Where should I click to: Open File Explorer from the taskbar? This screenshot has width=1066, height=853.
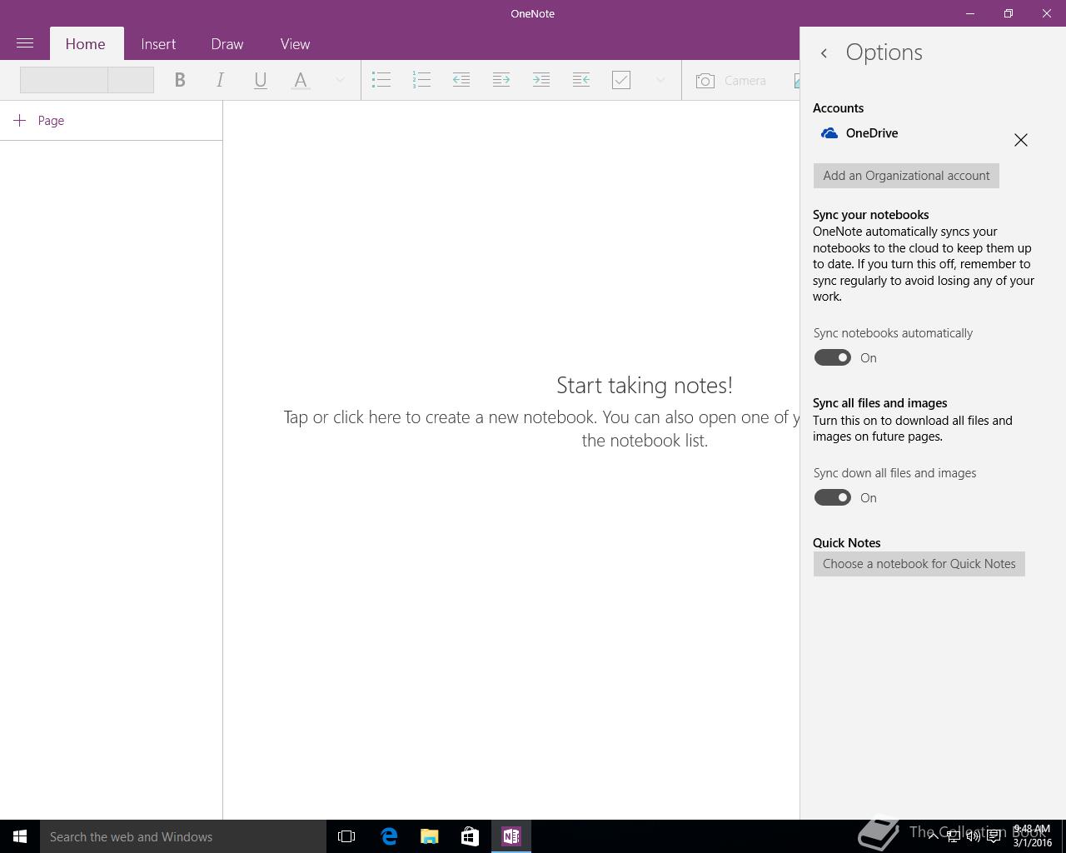click(x=430, y=836)
